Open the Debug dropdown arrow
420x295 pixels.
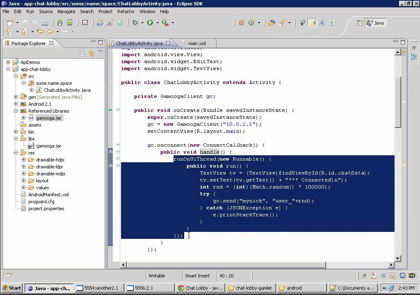click(x=142, y=23)
